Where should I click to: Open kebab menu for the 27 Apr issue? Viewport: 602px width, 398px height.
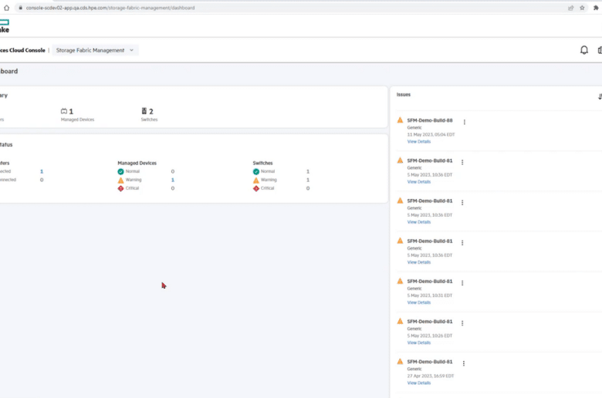[463, 363]
